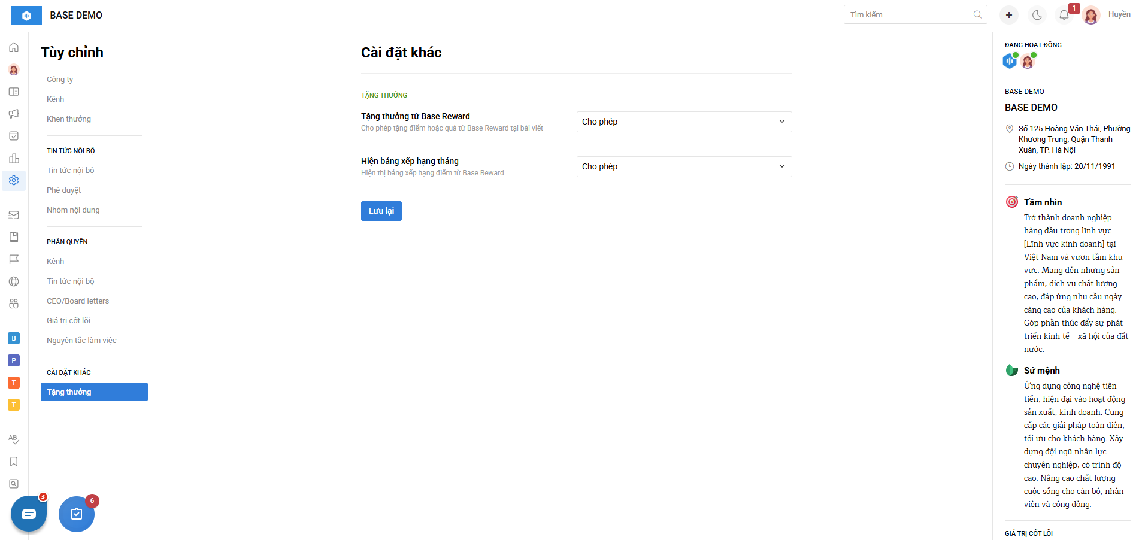The image size is (1142, 540).
Task: Open the envelope letters icon in sidebar
Action: coord(14,215)
